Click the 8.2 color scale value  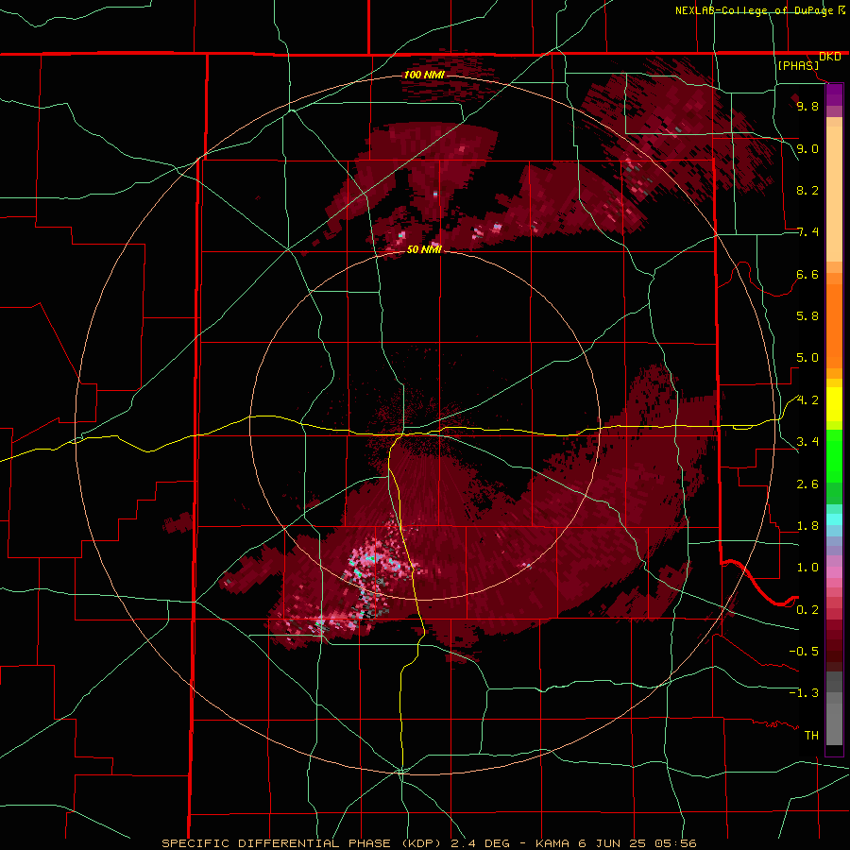click(x=807, y=190)
